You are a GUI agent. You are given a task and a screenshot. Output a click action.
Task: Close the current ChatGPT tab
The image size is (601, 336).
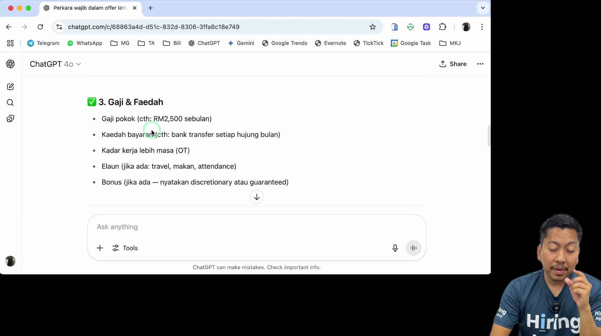[135, 8]
